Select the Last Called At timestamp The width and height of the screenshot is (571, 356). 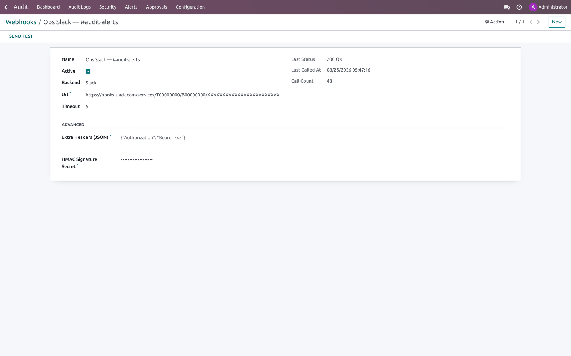pyautogui.click(x=348, y=70)
